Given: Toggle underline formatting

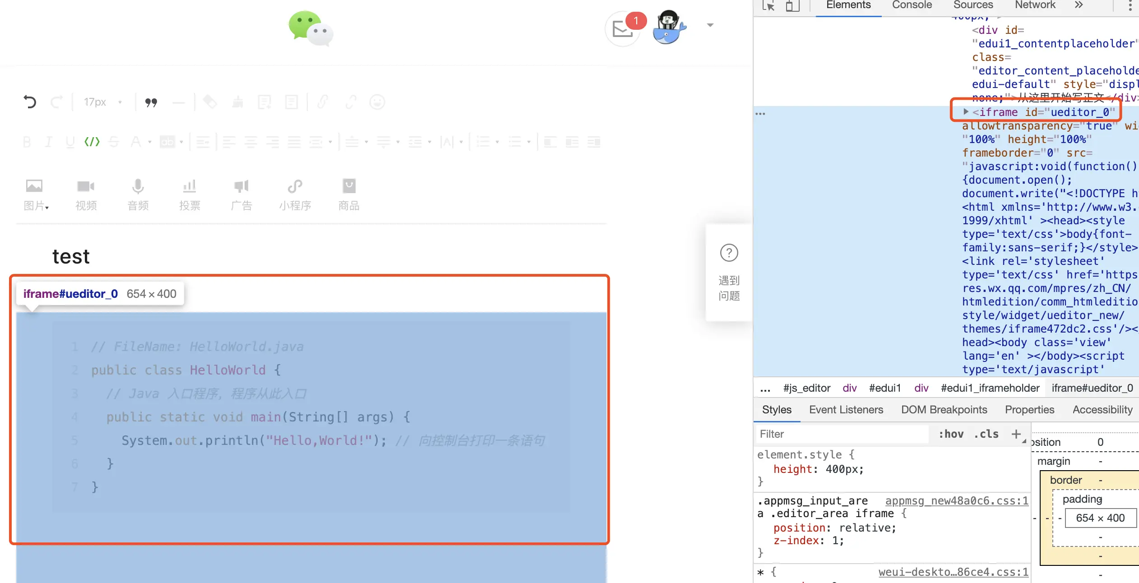Looking at the screenshot, I should pos(70,141).
